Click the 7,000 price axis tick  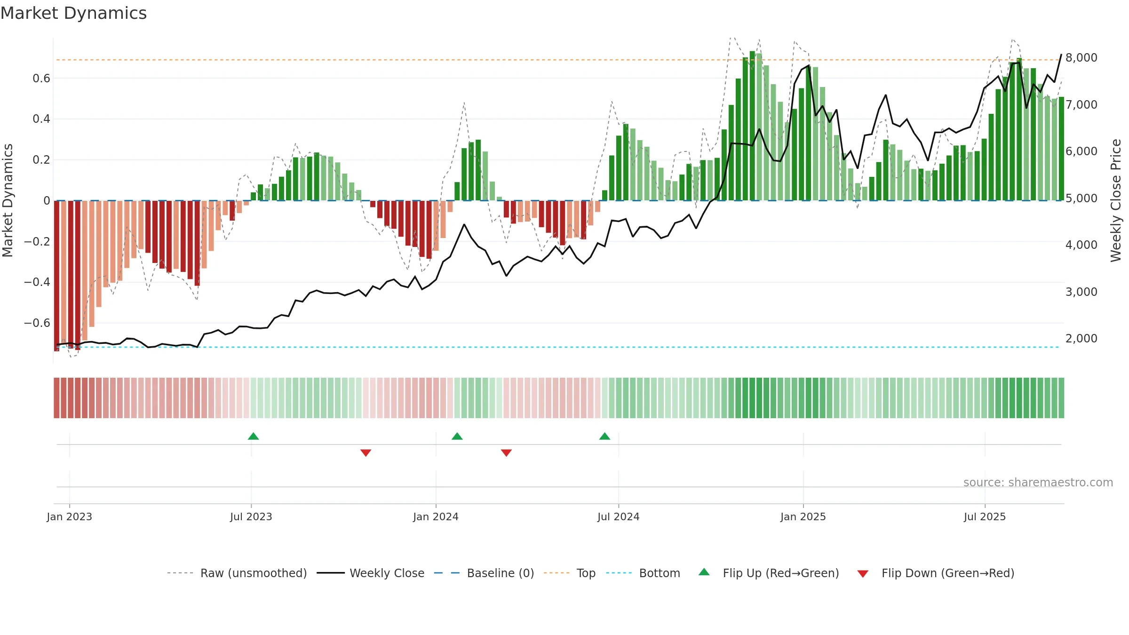1081,104
